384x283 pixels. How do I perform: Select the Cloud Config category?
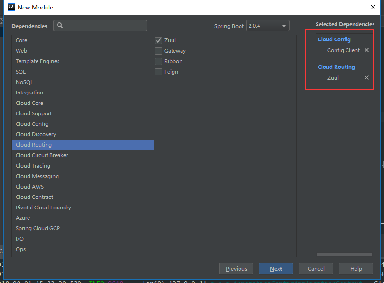pos(32,124)
